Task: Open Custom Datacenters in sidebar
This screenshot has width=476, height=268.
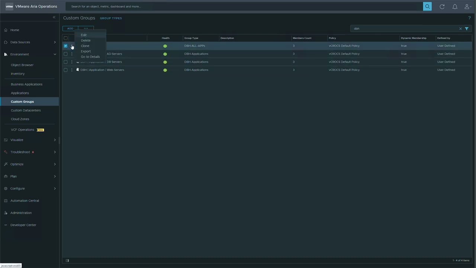Action: (26, 110)
